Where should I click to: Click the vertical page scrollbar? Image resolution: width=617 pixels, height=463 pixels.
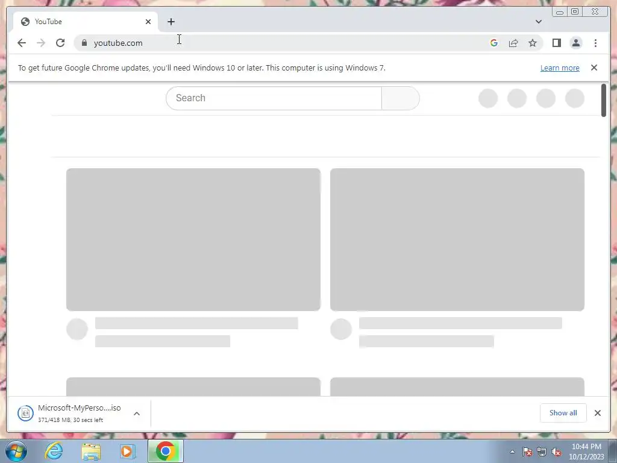click(x=604, y=100)
